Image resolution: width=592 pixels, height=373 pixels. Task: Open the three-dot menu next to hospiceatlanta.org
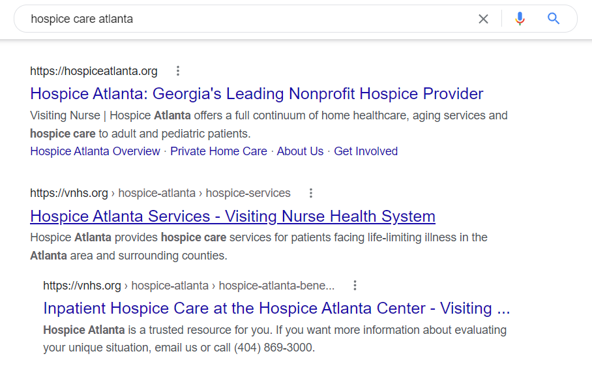pyautogui.click(x=178, y=70)
